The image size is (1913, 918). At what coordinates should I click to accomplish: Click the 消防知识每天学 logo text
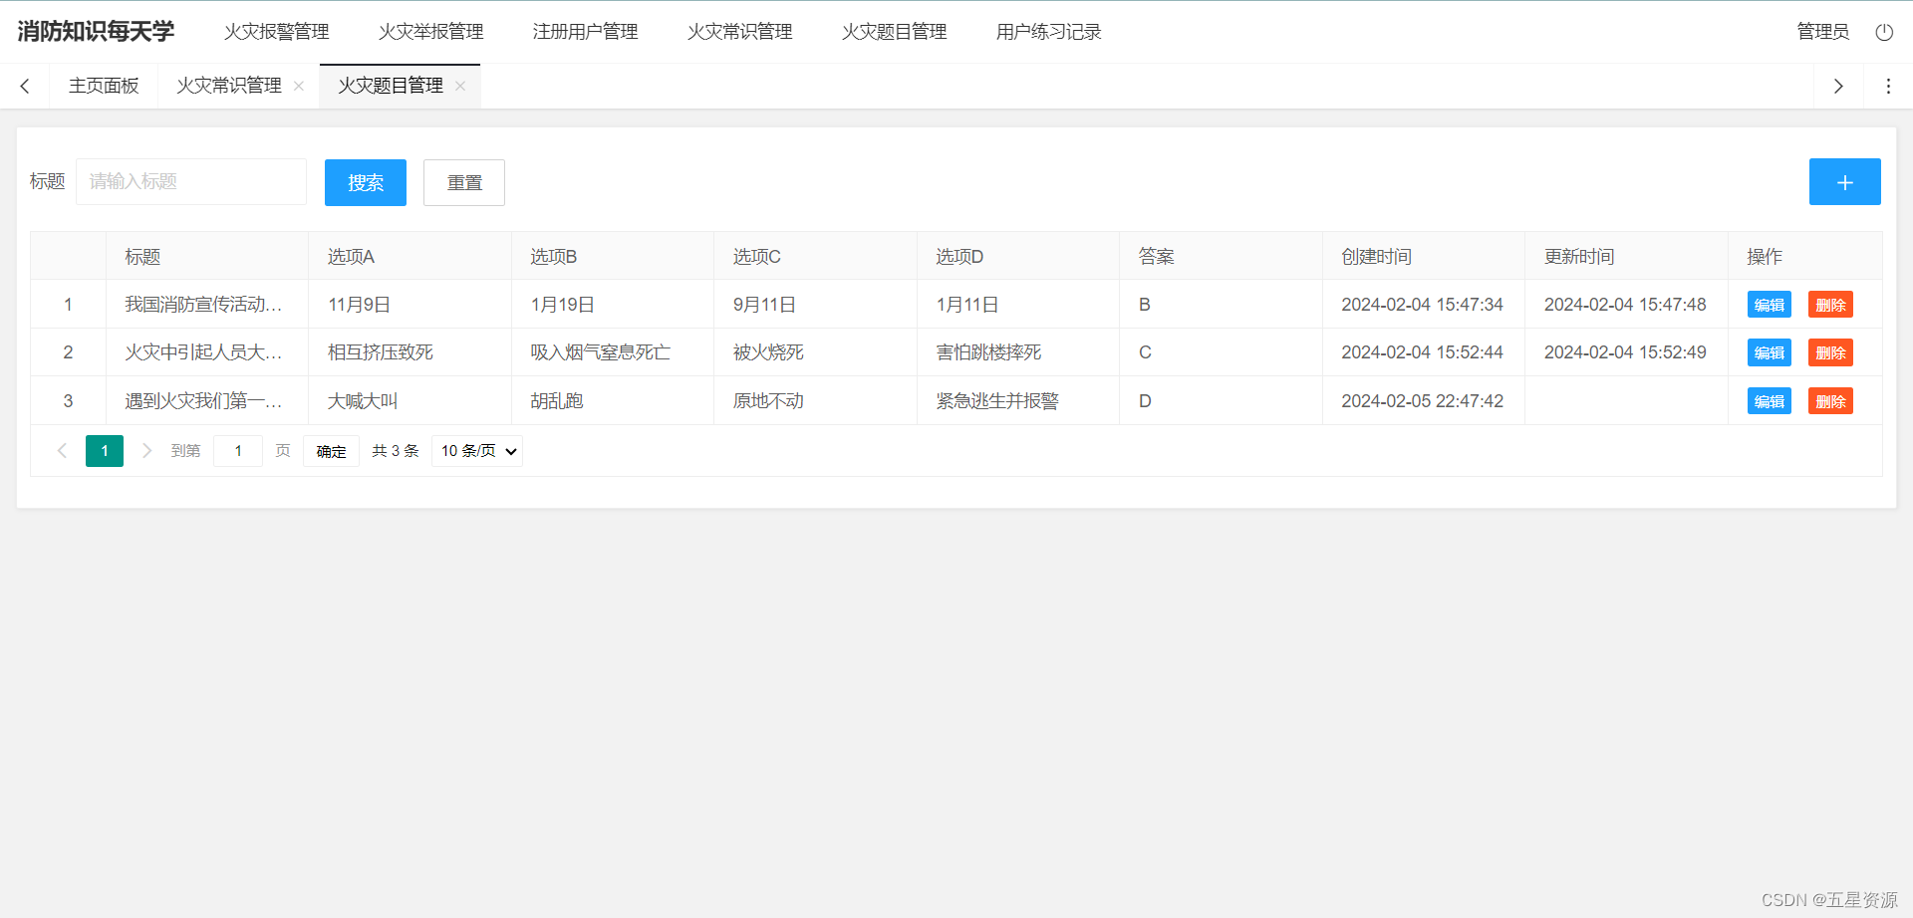coord(96,32)
